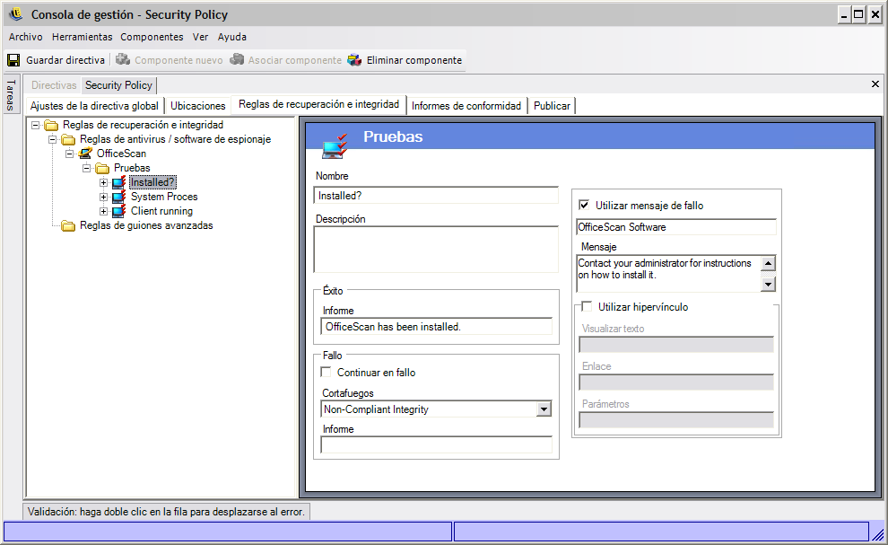Enable the Continuar en fallo checkbox
This screenshot has height=545, width=888.
[326, 372]
